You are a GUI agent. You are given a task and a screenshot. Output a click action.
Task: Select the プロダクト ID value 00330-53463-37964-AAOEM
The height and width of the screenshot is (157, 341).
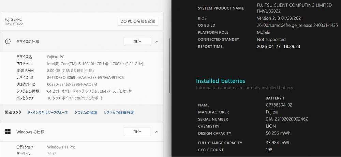point(72,84)
